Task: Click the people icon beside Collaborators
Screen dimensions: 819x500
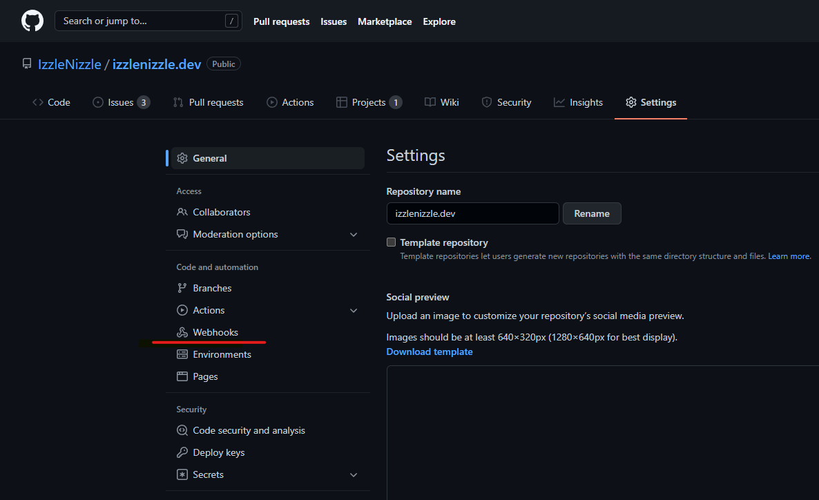Action: tap(182, 212)
